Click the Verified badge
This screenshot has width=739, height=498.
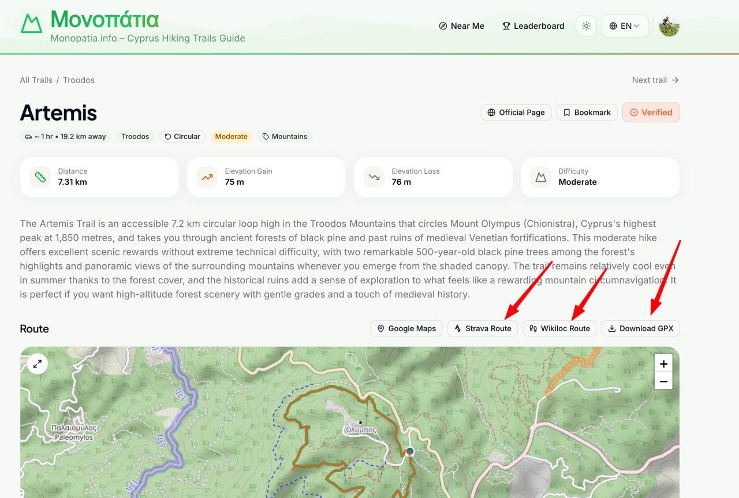pos(651,113)
